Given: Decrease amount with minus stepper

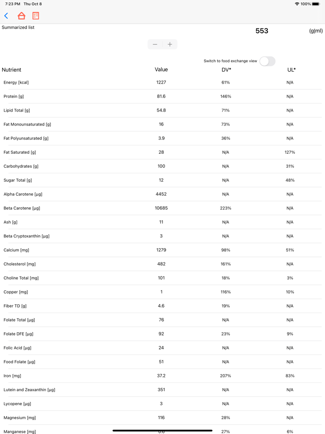Looking at the screenshot, I should 155,45.
